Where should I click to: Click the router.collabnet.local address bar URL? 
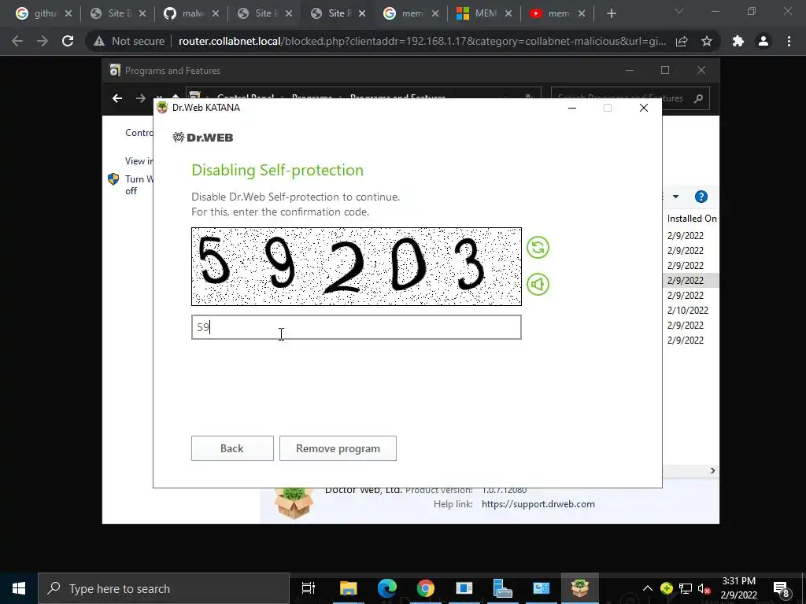(x=422, y=41)
